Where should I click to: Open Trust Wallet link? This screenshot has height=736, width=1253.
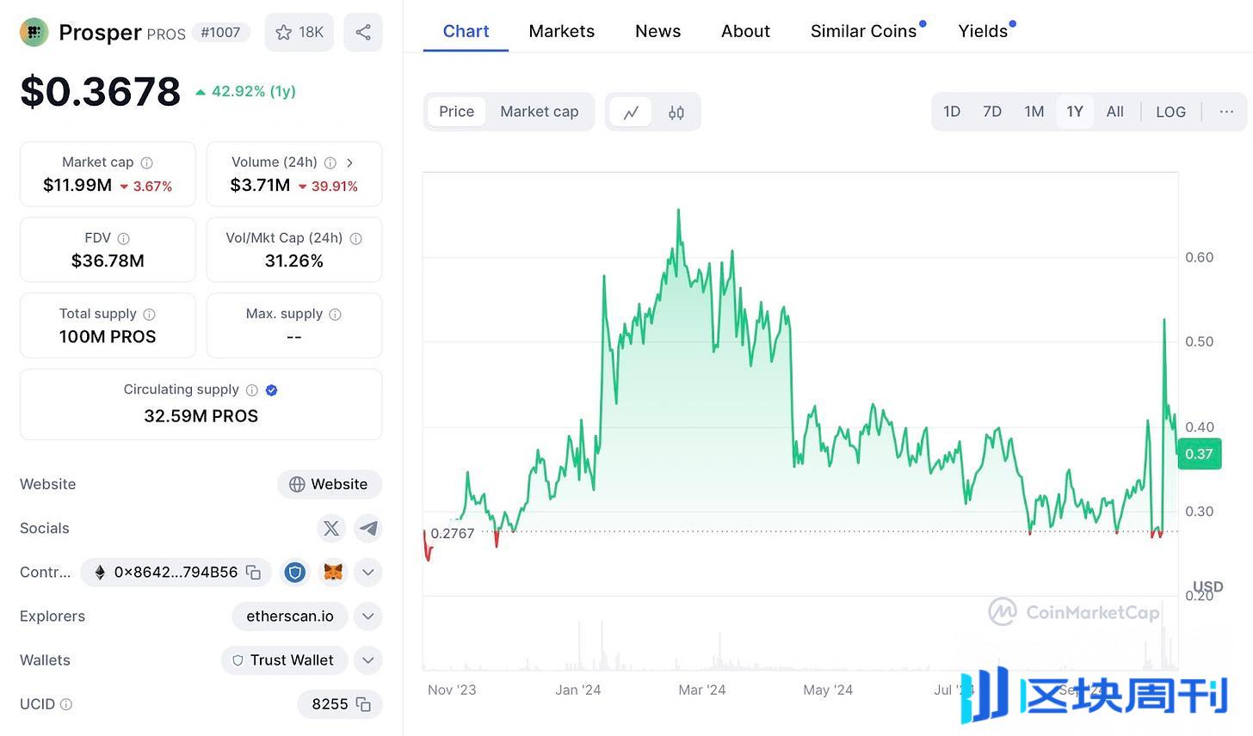point(284,659)
